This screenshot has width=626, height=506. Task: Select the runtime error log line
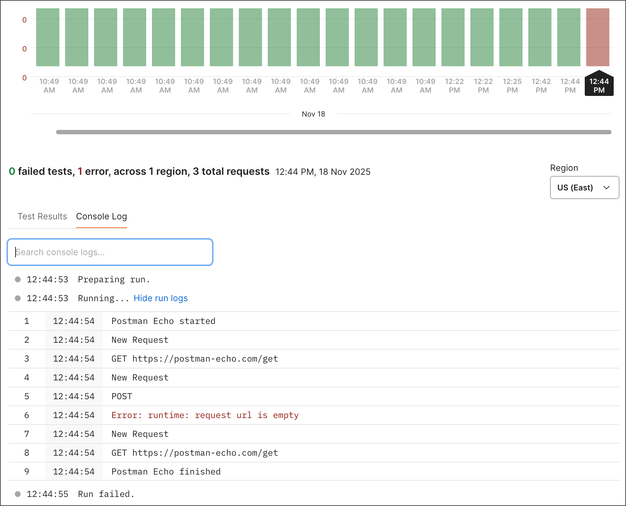[205, 415]
